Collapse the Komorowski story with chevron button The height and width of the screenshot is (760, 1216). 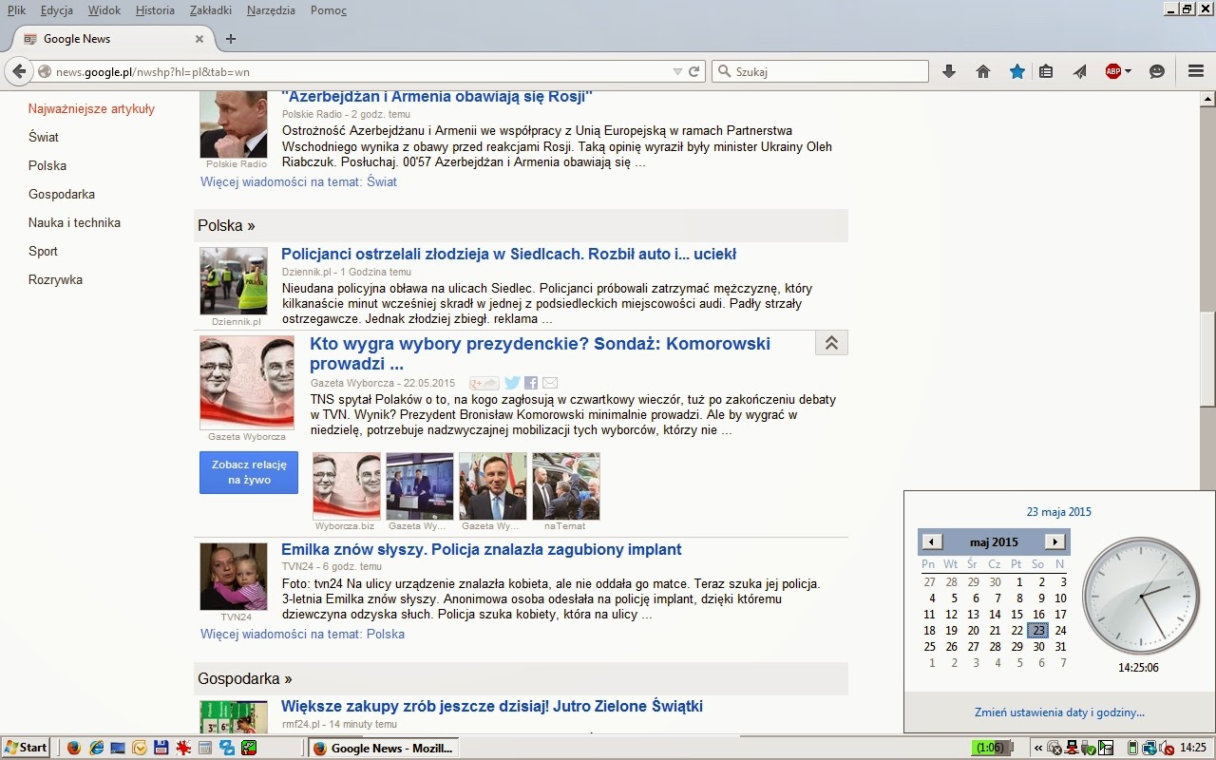tap(831, 343)
